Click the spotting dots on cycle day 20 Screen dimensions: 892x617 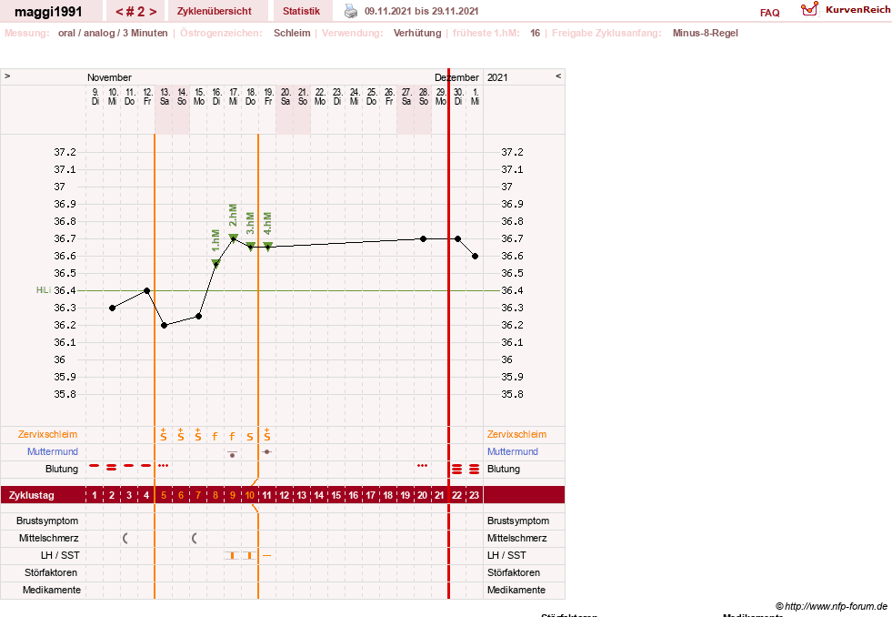point(422,466)
